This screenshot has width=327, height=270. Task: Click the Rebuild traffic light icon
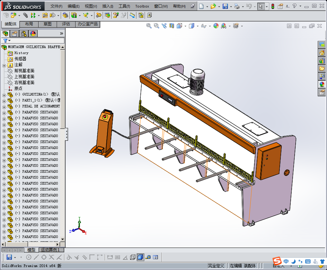[x=272, y=6]
